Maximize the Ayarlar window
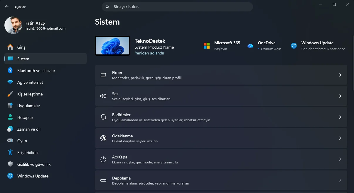The image size is (354, 193). (x=334, y=4)
